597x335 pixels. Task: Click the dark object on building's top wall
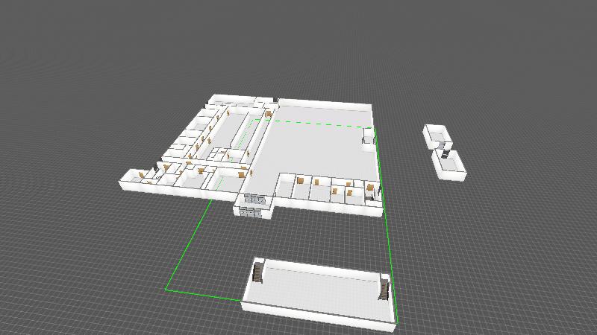click(x=276, y=99)
